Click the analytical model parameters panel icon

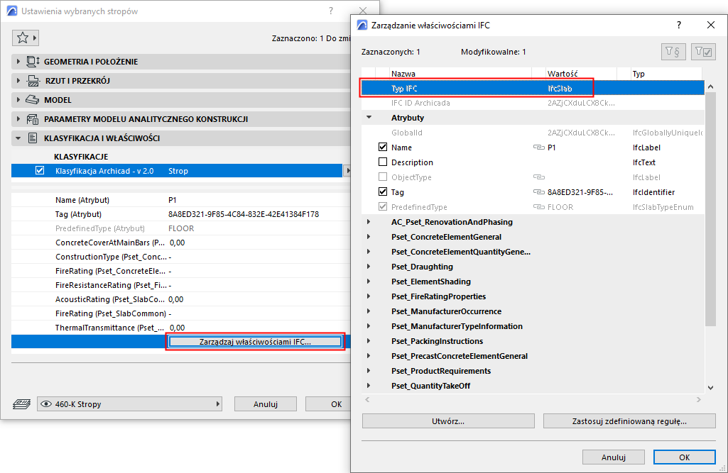[x=33, y=119]
